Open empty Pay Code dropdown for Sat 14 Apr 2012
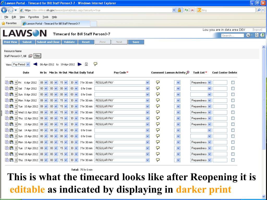The width and height of the screenshot is (267, 200). [122, 130]
